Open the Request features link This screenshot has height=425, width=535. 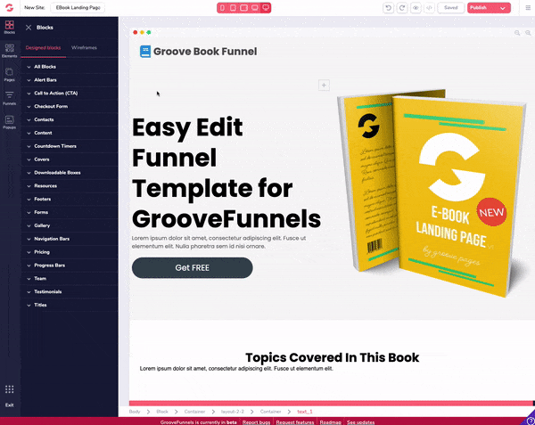click(295, 422)
